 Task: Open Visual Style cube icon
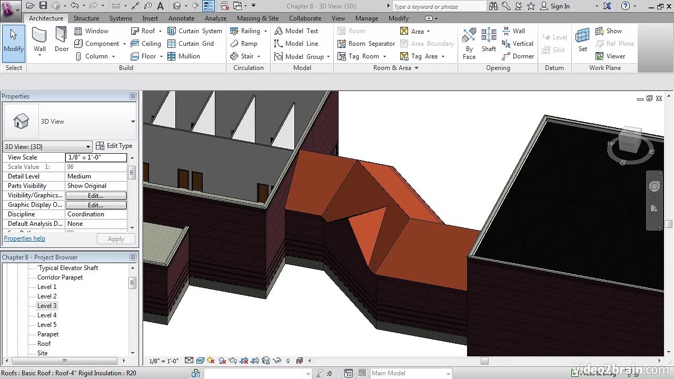(x=200, y=361)
